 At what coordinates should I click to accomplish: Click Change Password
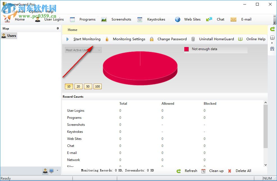[x=172, y=39]
